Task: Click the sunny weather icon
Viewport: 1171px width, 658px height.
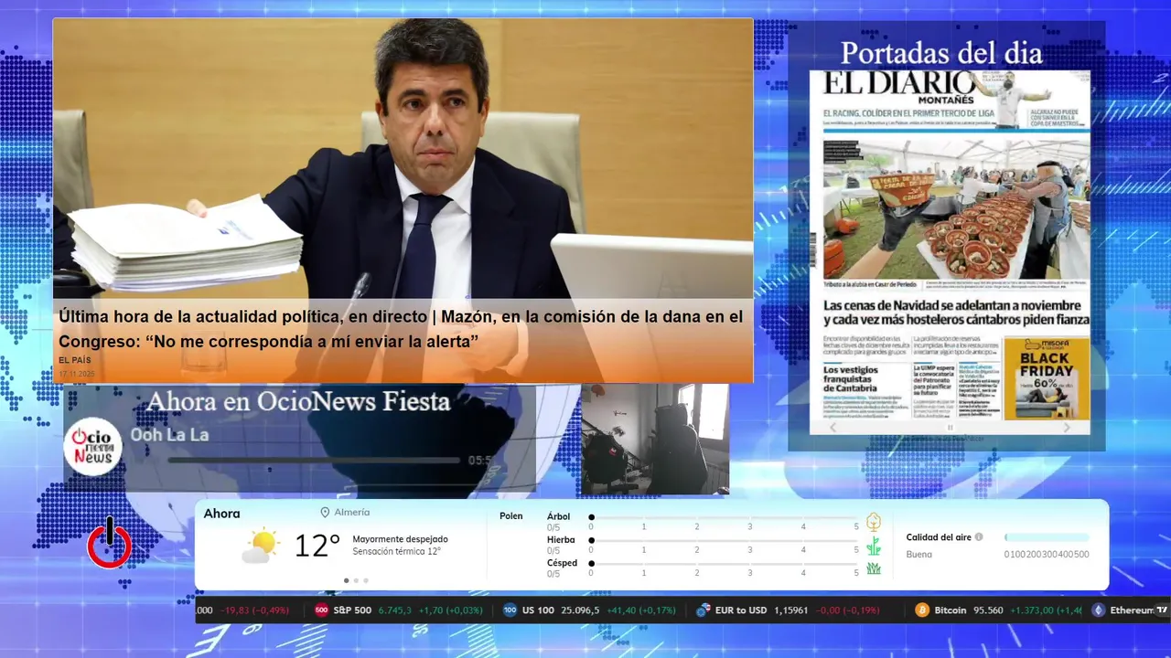Action: 261,547
